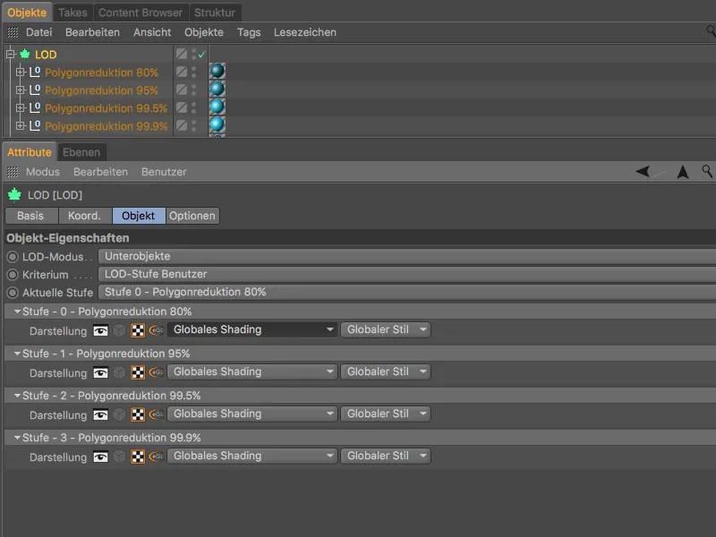716x537 pixels.
Task: Click layer icon of LOD row
Action: point(182,54)
